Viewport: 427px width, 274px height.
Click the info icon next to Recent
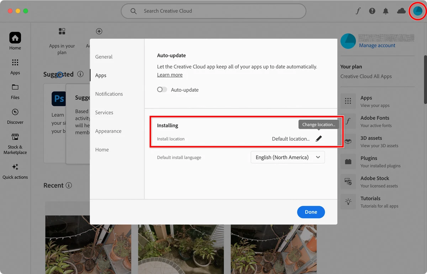69,185
